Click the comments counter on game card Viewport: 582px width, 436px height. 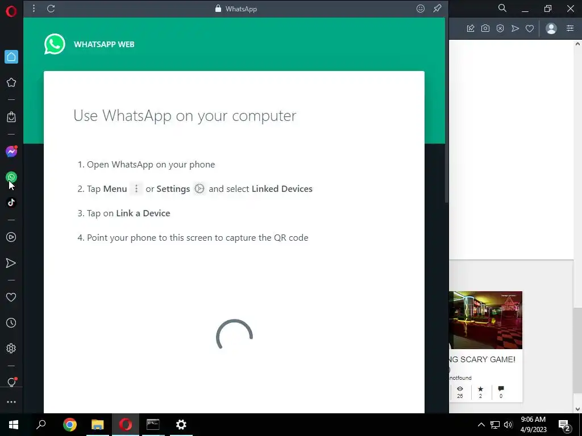(501, 392)
